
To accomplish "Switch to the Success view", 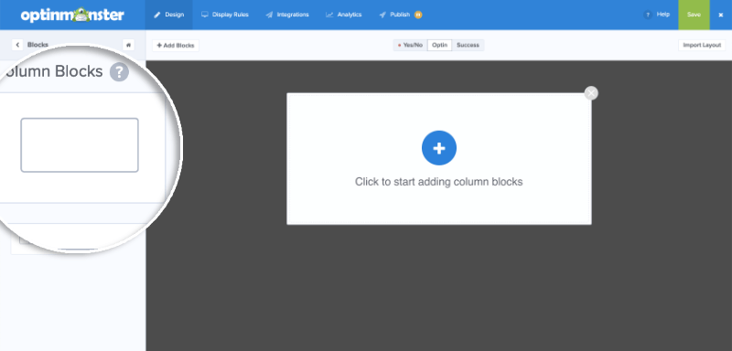I will tap(468, 45).
